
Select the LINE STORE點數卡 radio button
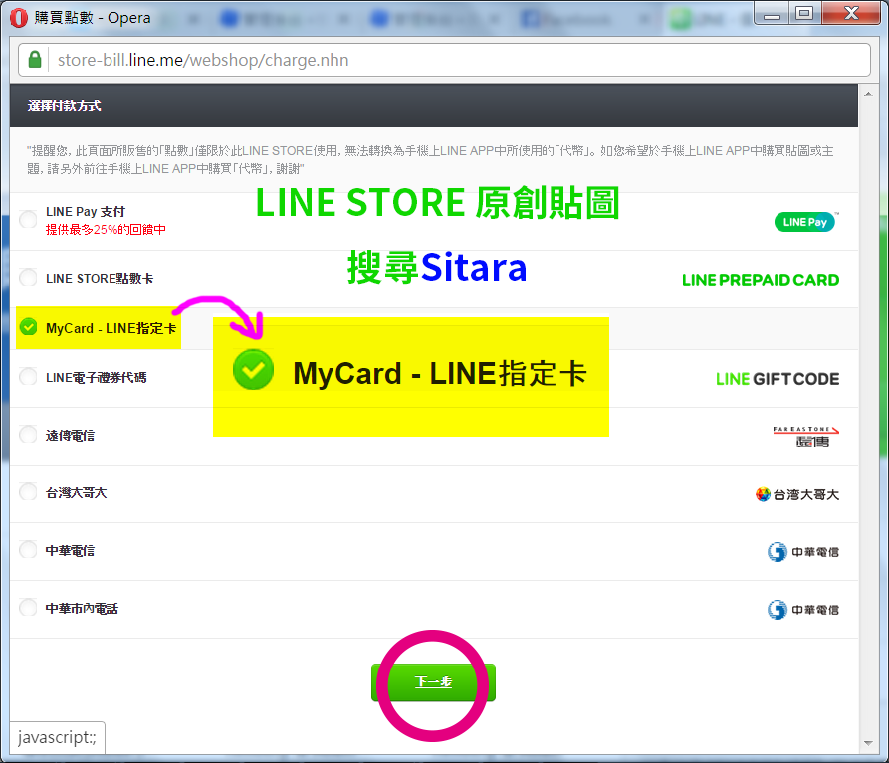(28, 278)
